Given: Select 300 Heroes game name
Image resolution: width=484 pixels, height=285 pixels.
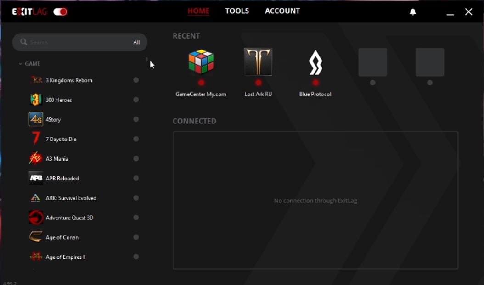Looking at the screenshot, I should pos(59,100).
